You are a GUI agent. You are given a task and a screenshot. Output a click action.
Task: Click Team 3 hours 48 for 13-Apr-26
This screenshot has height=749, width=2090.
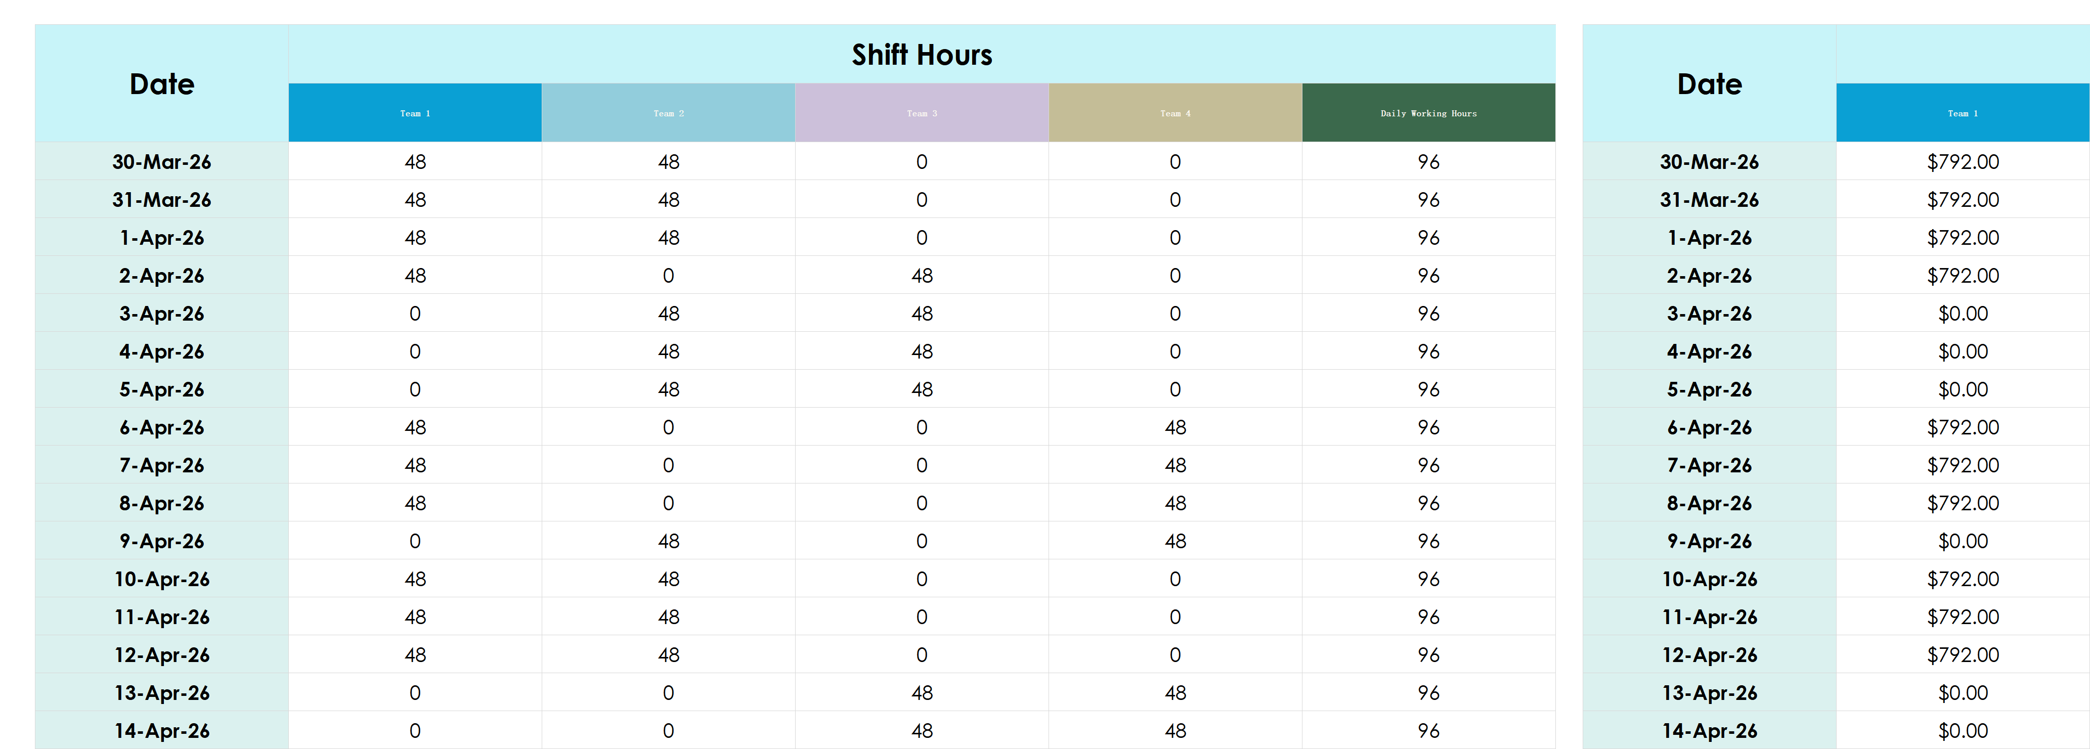(x=922, y=693)
